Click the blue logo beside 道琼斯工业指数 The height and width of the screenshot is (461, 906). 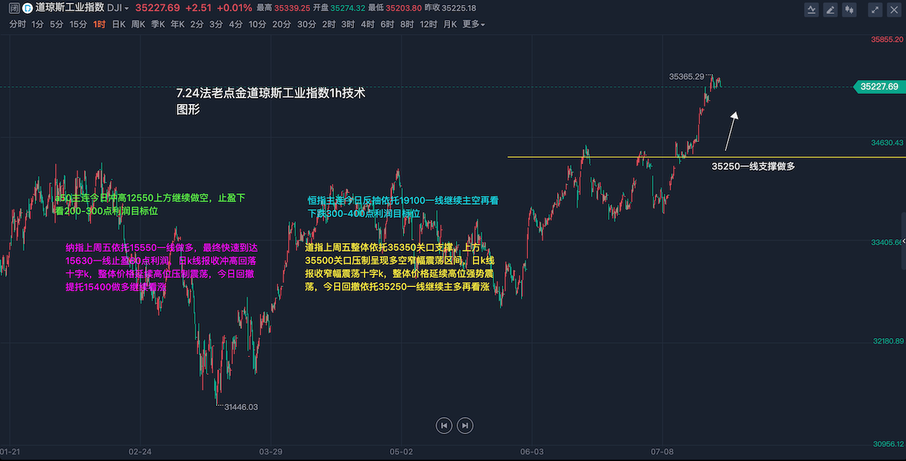point(27,8)
